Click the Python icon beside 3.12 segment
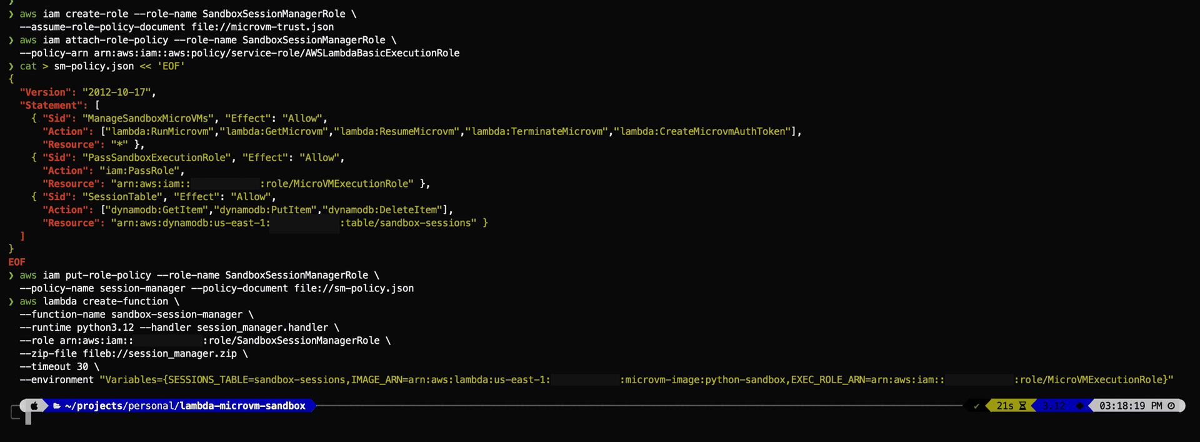This screenshot has width=1200, height=442. point(1079,406)
